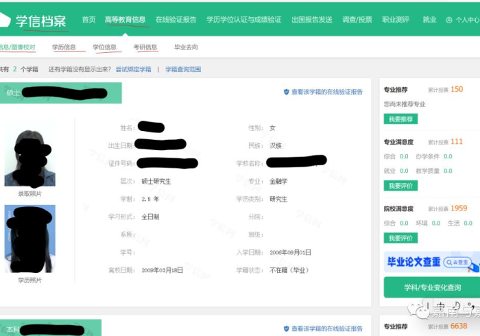Viewport: 480px width, 336px height.
Task: Select the 硕士 record header
Action: coord(61,93)
